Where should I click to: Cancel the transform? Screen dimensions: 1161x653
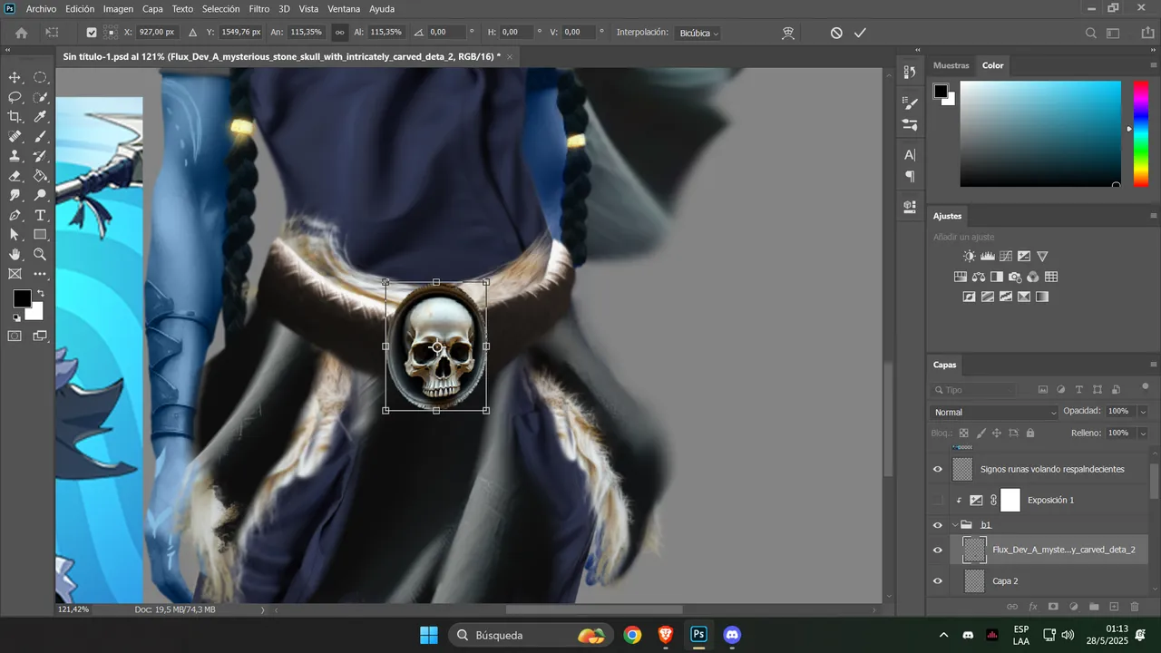(x=836, y=33)
